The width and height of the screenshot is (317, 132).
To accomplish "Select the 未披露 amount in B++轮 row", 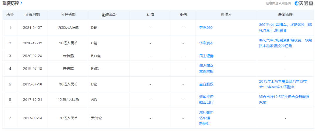I will click(x=68, y=56).
